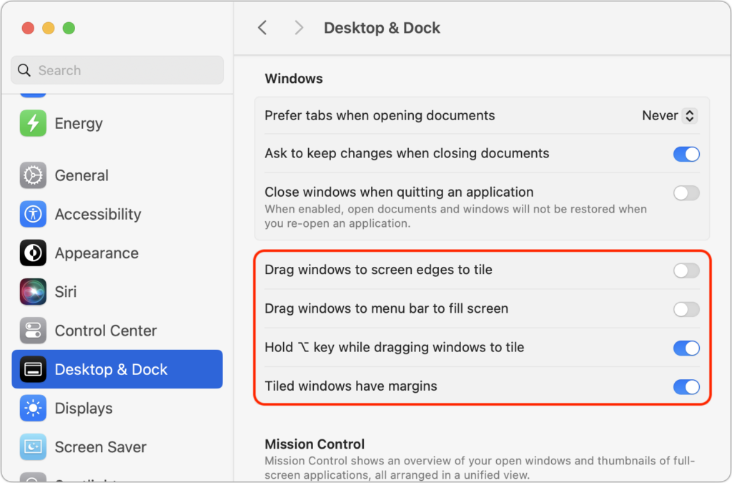Click the Appearance icon in sidebar
732x483 pixels.
click(33, 253)
